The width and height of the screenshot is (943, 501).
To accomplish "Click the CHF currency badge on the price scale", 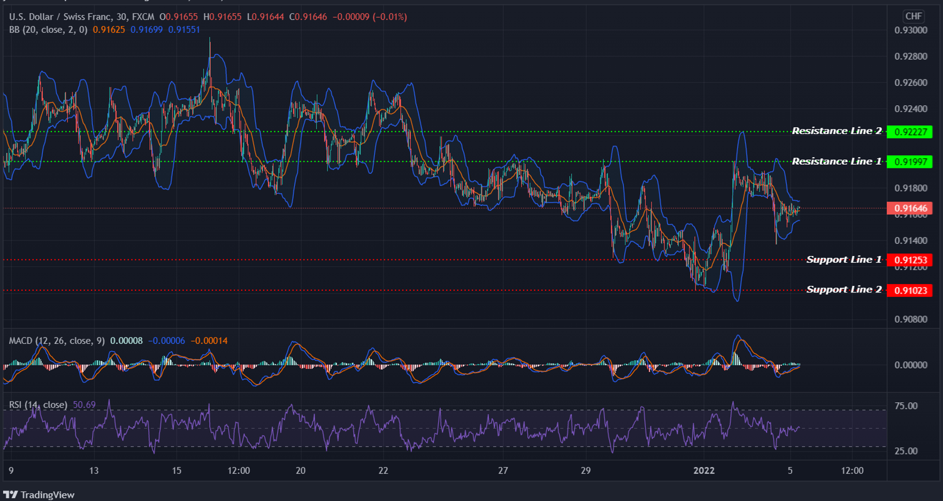I will pos(913,17).
